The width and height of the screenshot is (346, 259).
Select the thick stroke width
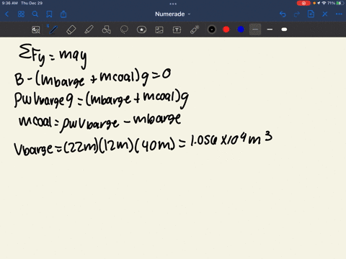tap(284, 29)
